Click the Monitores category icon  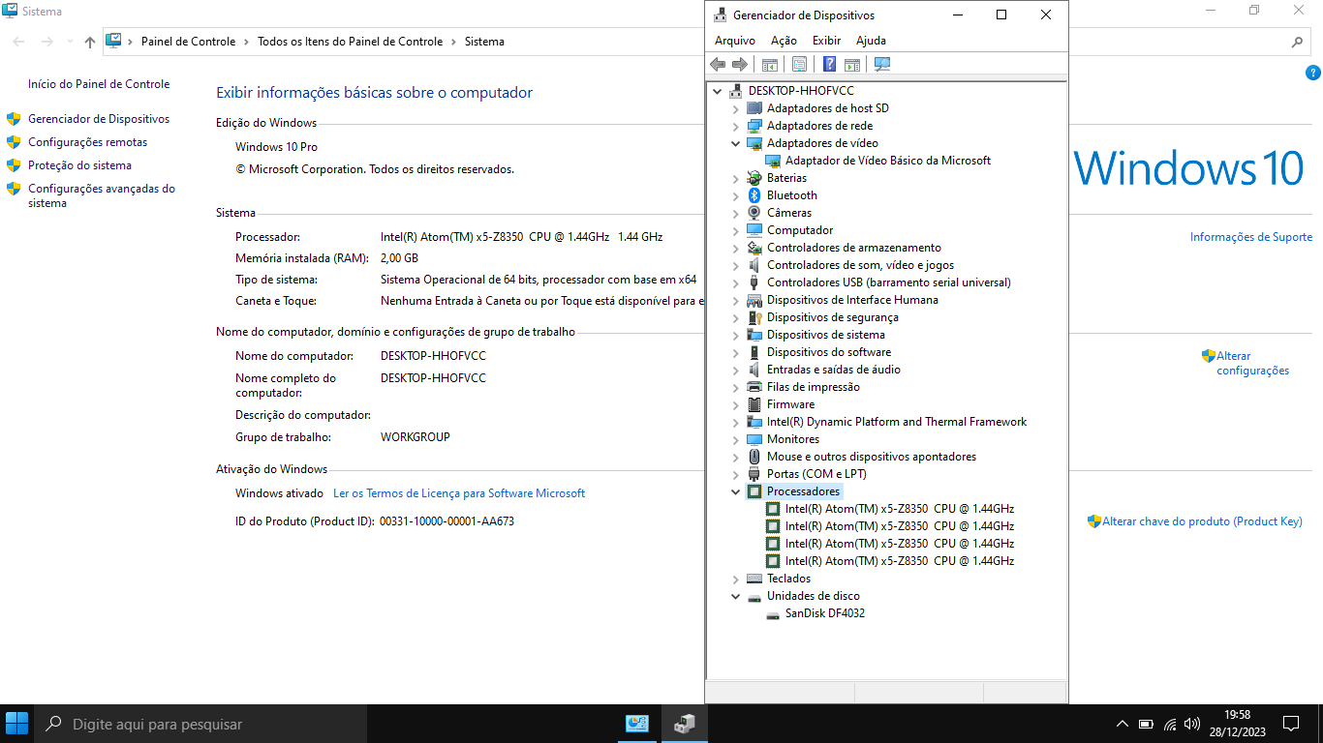coord(754,439)
